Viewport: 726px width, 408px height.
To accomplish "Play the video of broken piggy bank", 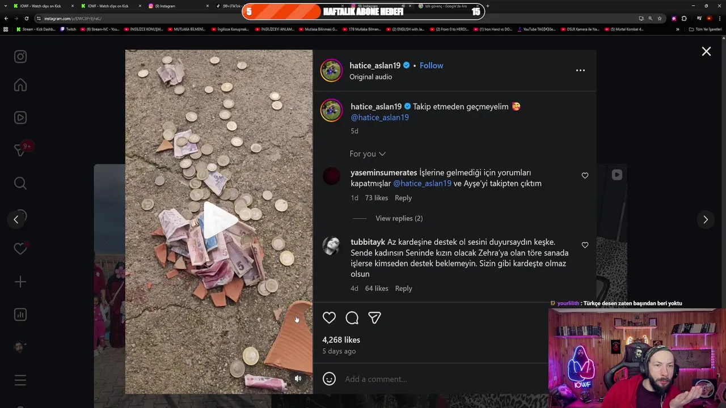I will point(219,222).
